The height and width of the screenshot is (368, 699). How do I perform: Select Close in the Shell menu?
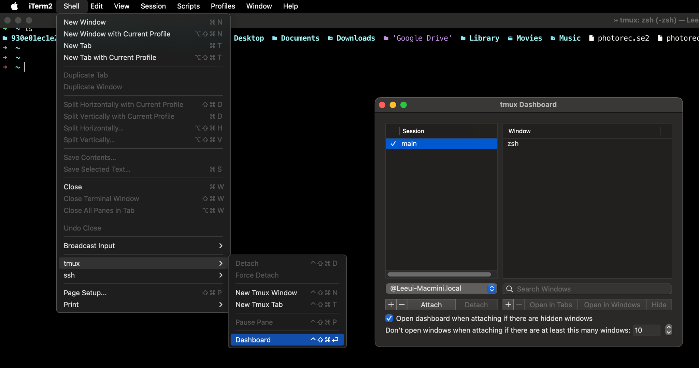point(143,187)
